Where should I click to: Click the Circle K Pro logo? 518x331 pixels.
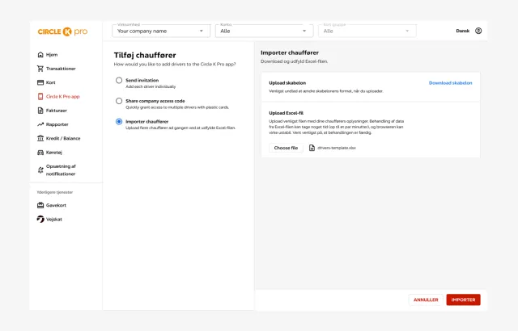point(63,31)
